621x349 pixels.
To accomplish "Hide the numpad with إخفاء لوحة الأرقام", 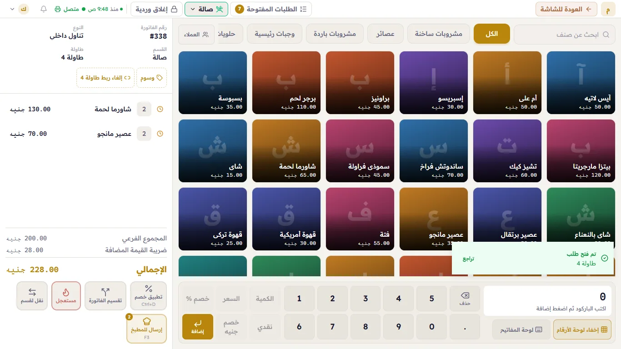I will tap(582, 329).
